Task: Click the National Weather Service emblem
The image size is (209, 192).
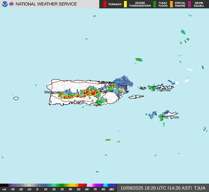Action: (11, 4)
